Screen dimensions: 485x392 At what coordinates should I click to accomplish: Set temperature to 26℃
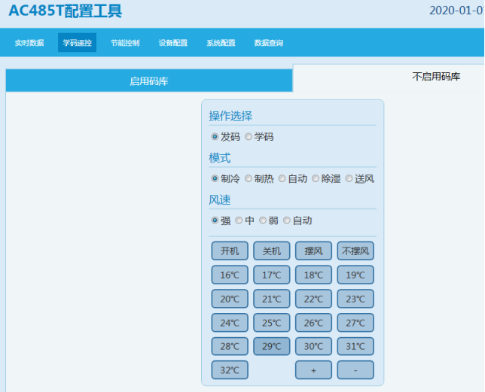(313, 323)
